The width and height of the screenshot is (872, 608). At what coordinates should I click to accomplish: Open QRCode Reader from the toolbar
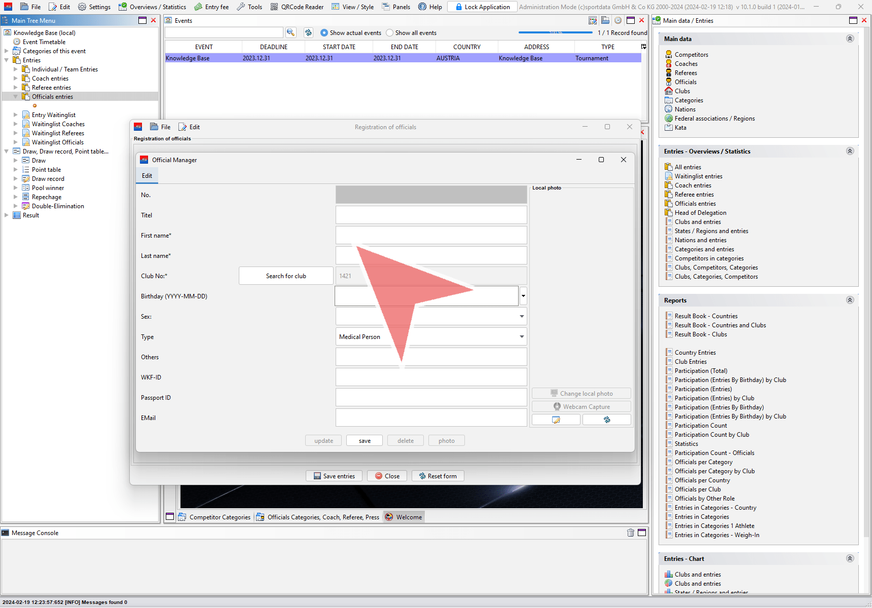(x=297, y=7)
